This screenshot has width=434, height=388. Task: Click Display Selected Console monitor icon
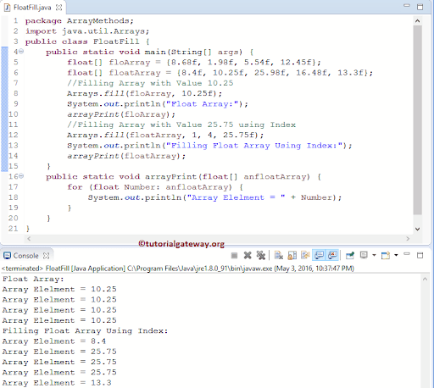[364, 255]
